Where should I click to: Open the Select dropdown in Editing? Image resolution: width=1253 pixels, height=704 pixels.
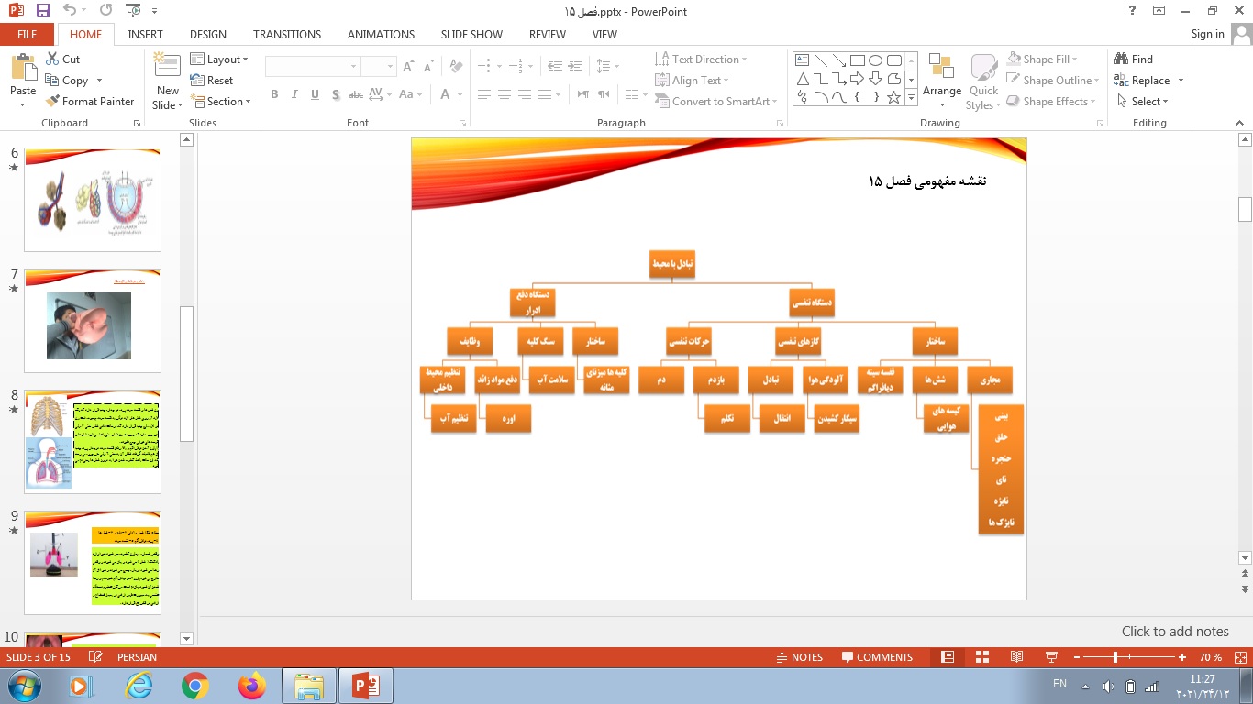point(1144,102)
